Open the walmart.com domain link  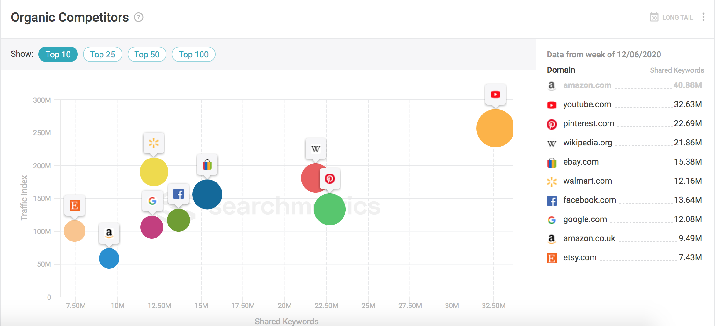point(587,181)
